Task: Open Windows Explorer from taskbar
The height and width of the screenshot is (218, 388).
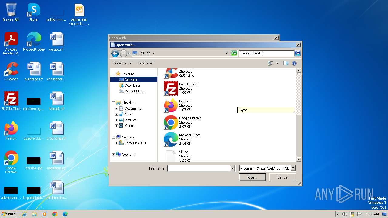Action: pyautogui.click(x=34, y=214)
